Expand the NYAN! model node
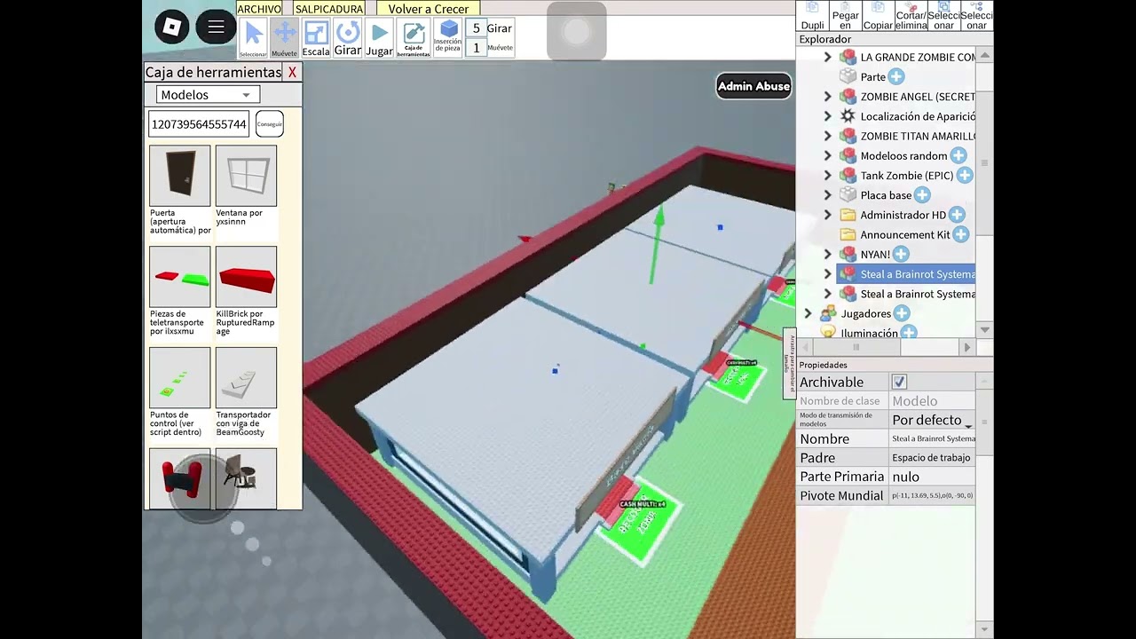Screen dimensions: 1136x639 (828, 255)
